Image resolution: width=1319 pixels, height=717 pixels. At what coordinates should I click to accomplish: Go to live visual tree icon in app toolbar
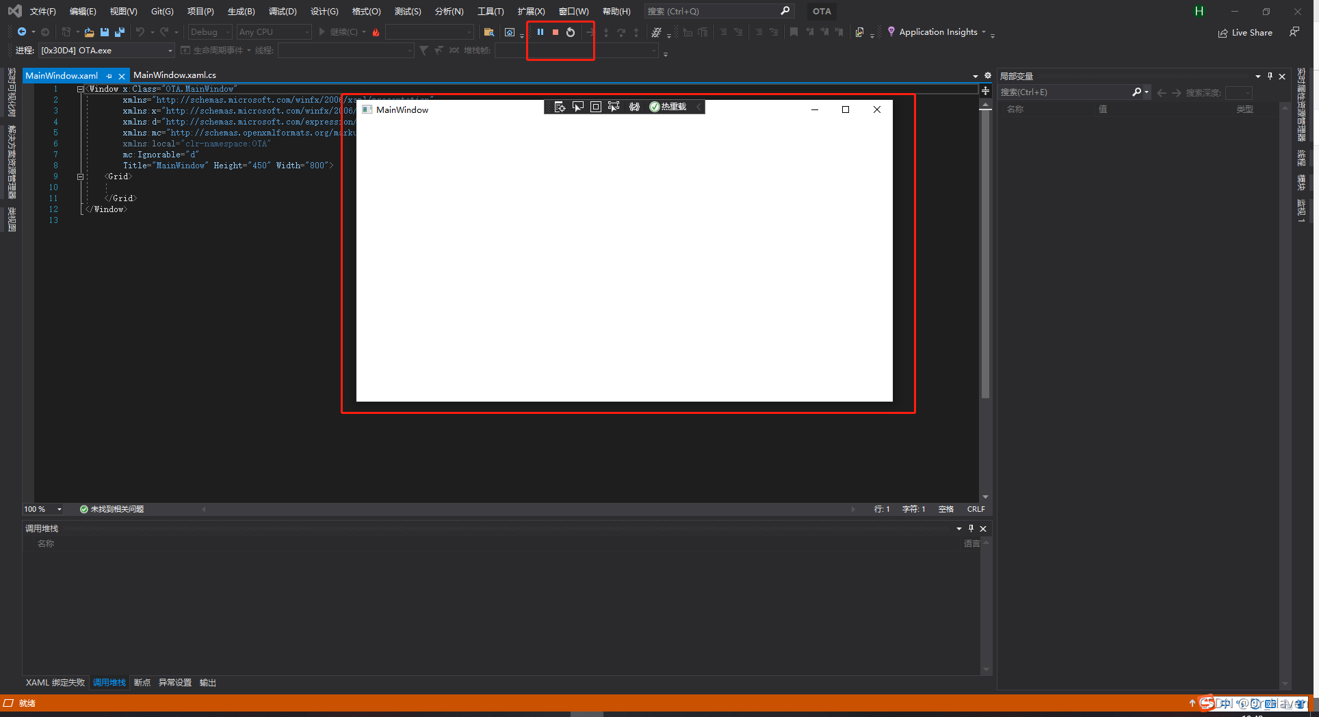(560, 107)
